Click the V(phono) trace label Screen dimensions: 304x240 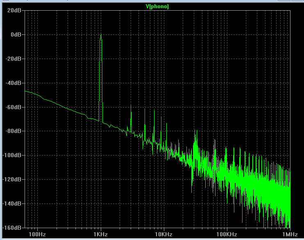157,7
